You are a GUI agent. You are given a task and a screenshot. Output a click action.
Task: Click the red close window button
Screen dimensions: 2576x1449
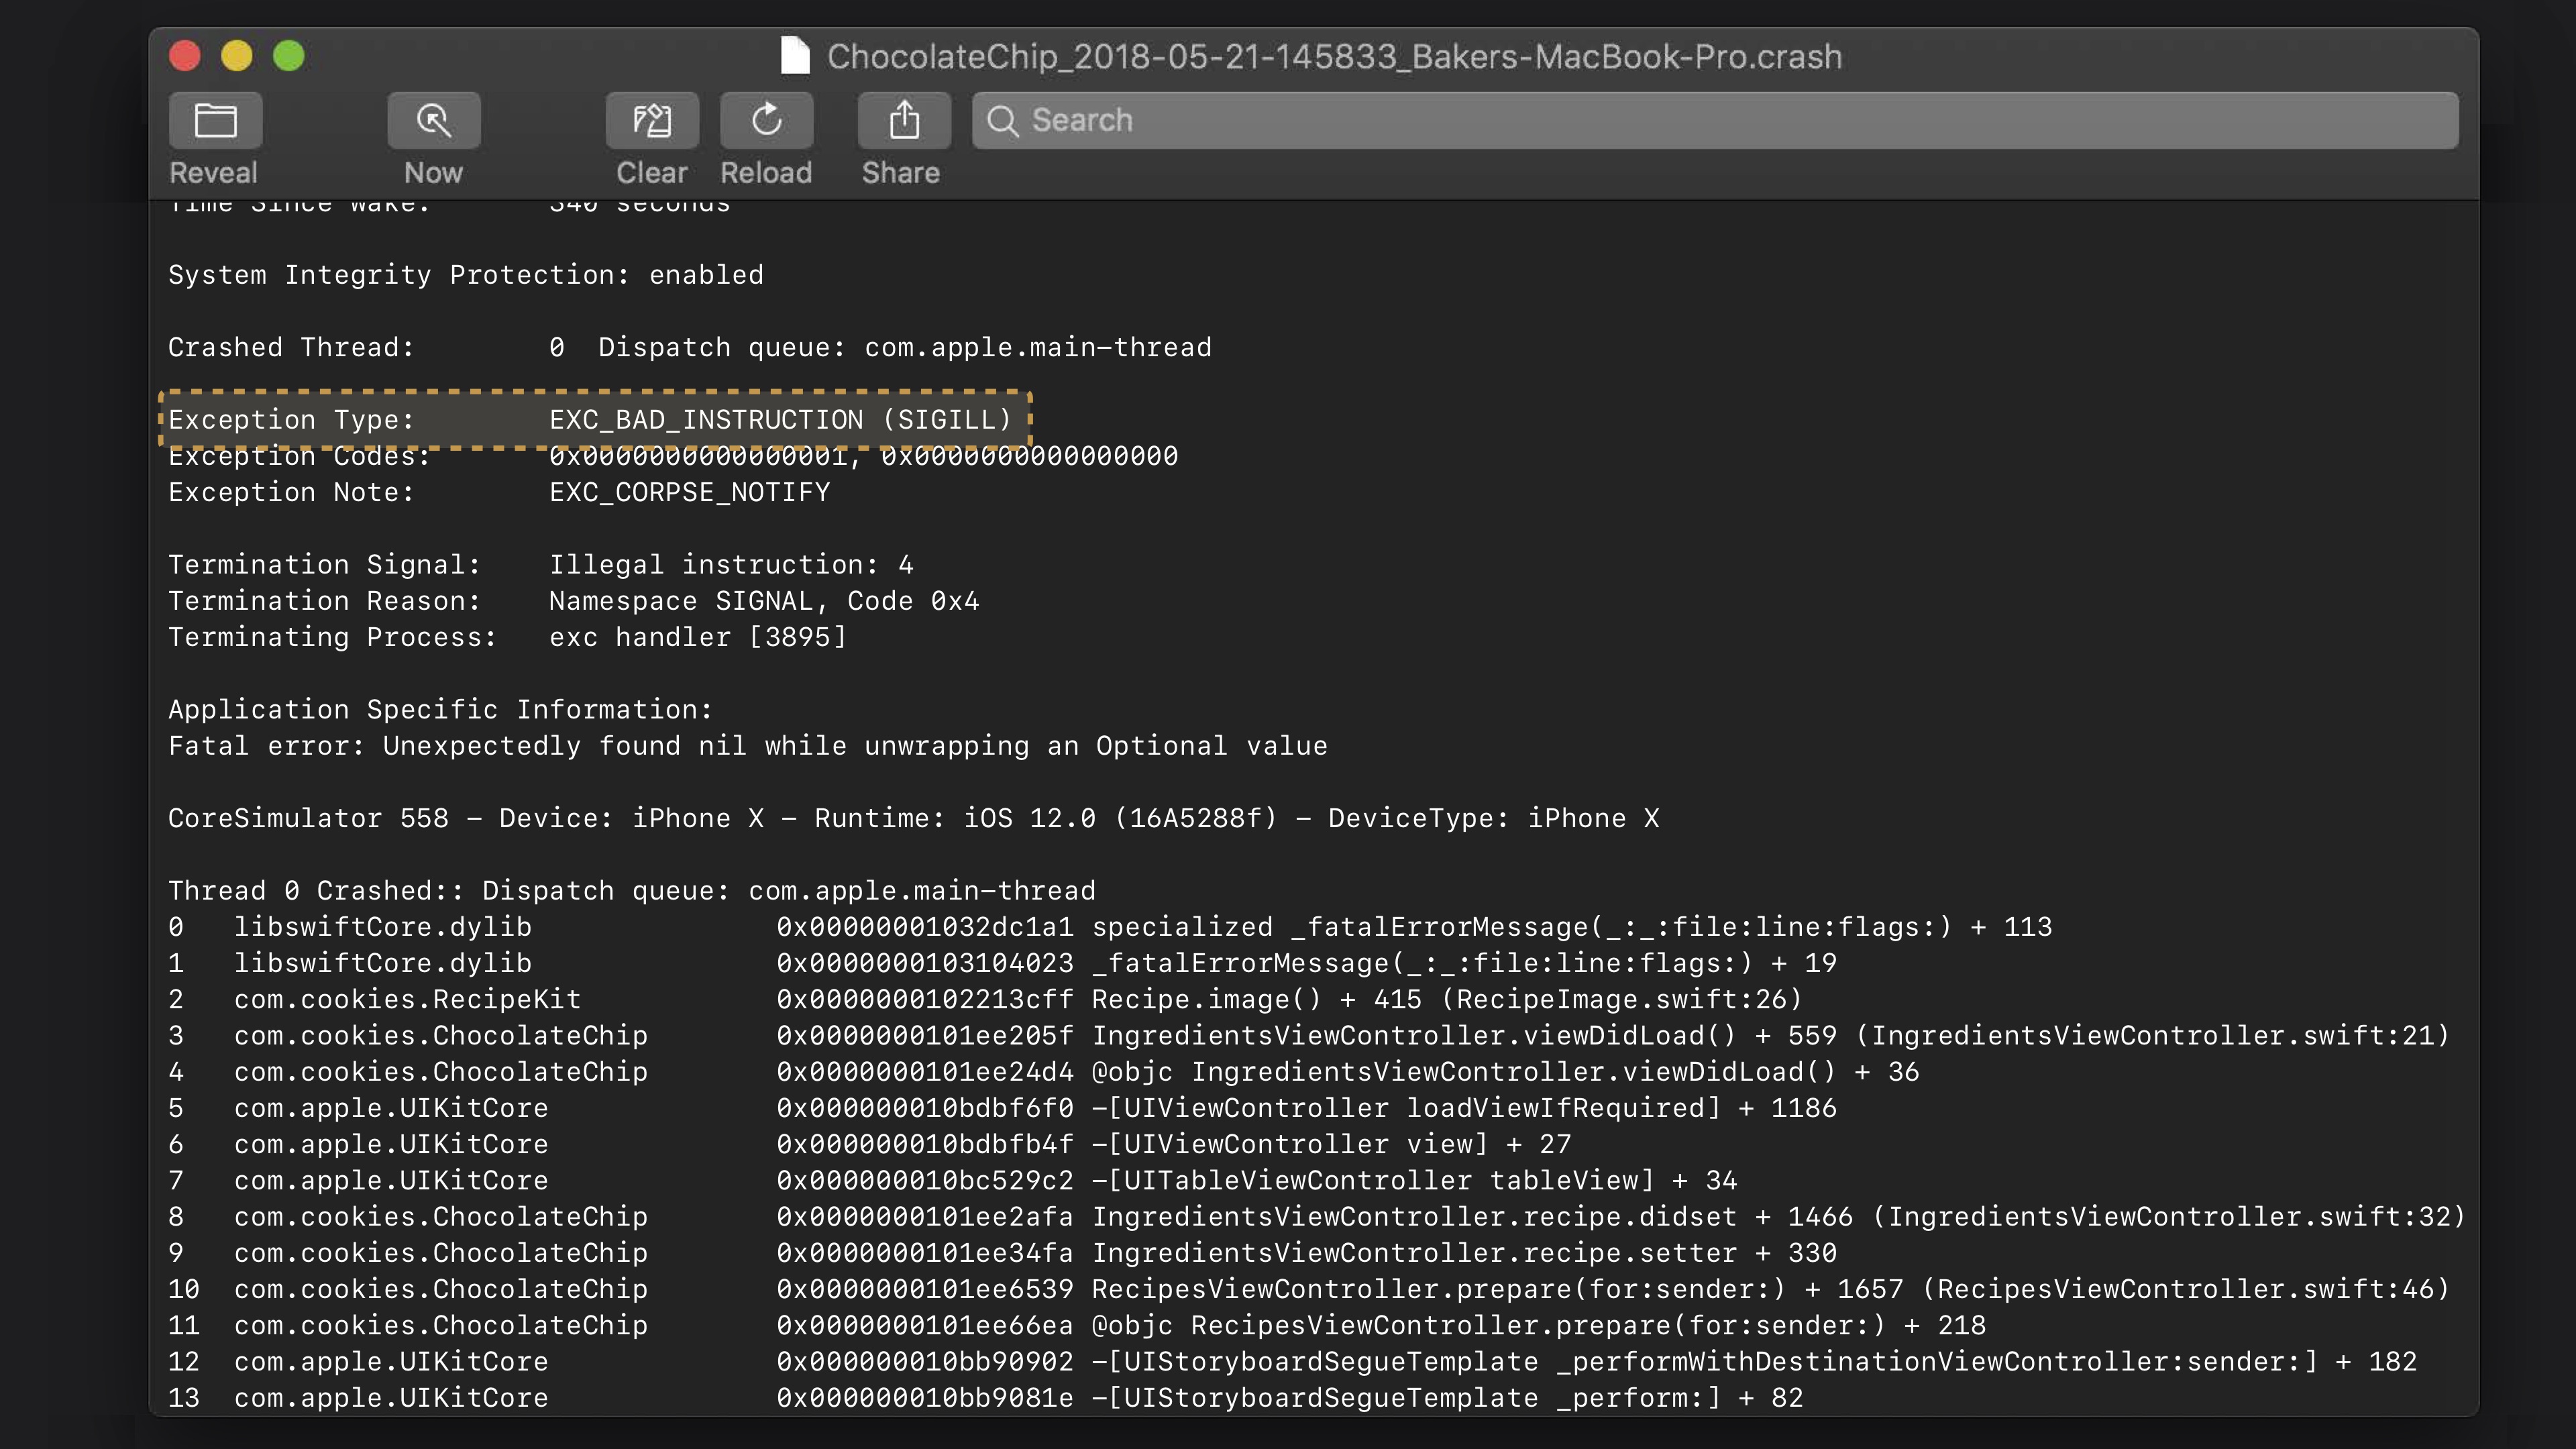185,56
